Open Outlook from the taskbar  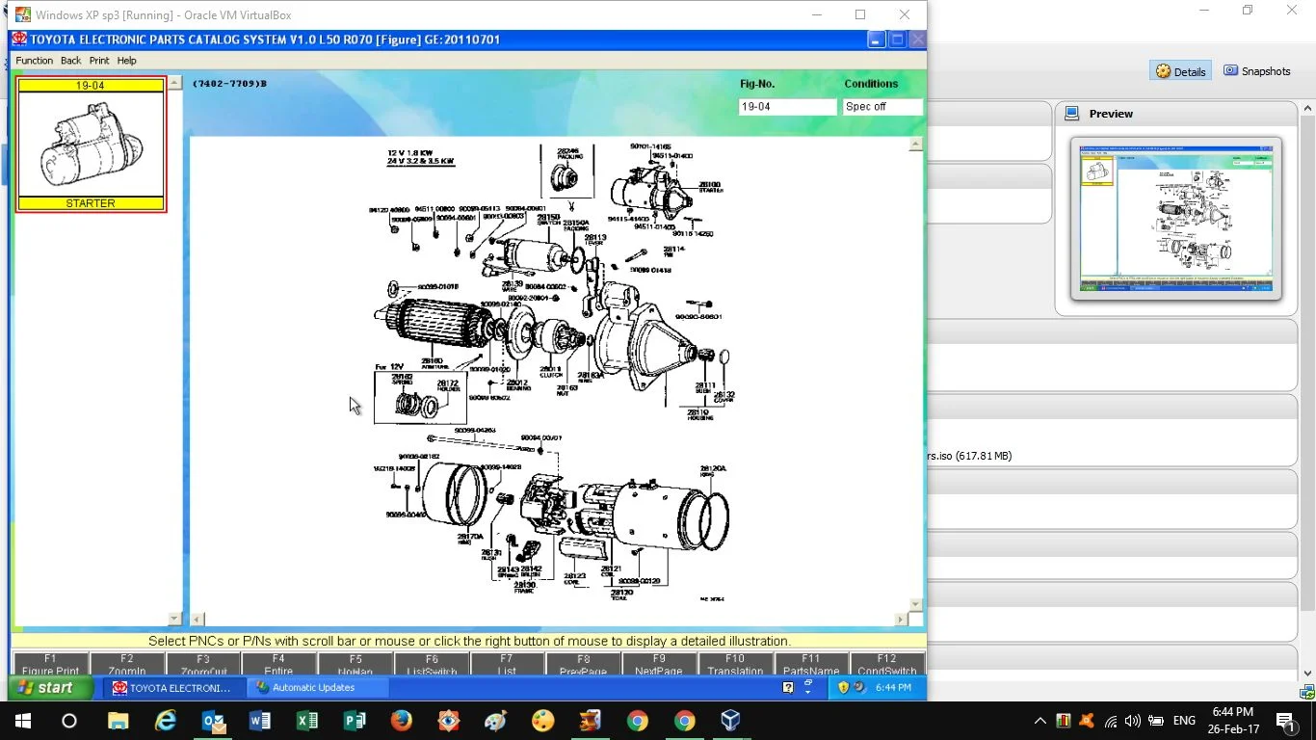[213, 721]
